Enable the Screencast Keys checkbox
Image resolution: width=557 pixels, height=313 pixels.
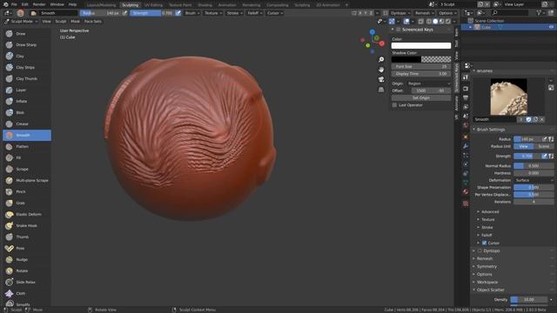pos(399,30)
